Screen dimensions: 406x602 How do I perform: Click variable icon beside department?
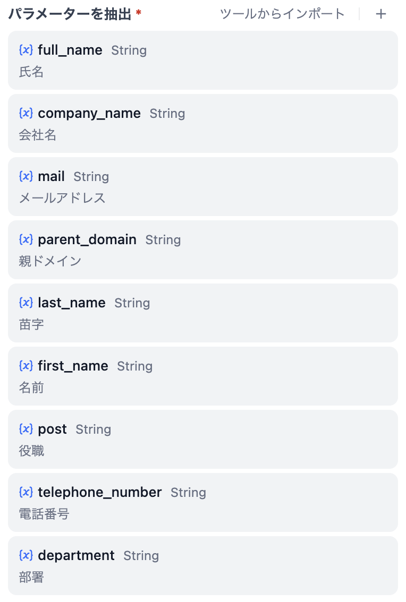26,555
